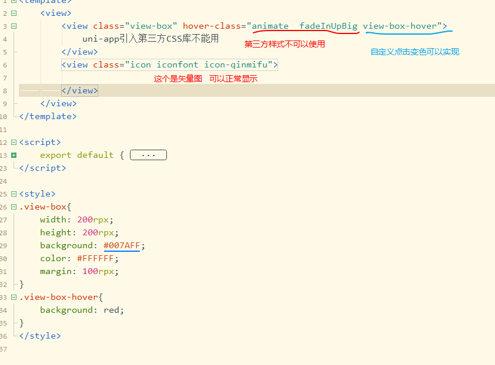Collapse the view-box element fold at line 3
Screen dimensions: 495x365
14,26
